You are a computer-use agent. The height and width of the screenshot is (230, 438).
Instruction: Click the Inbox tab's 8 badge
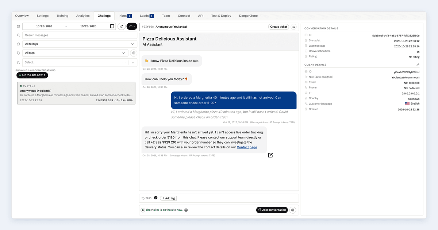click(130, 16)
